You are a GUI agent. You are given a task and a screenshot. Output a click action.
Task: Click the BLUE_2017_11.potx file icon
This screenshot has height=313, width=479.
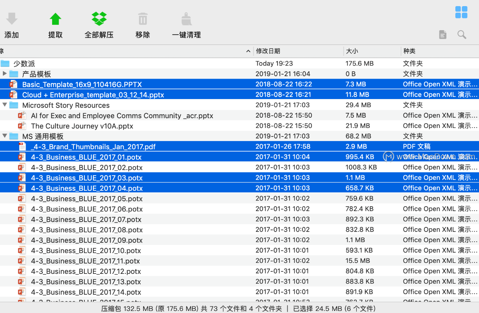[22, 261]
